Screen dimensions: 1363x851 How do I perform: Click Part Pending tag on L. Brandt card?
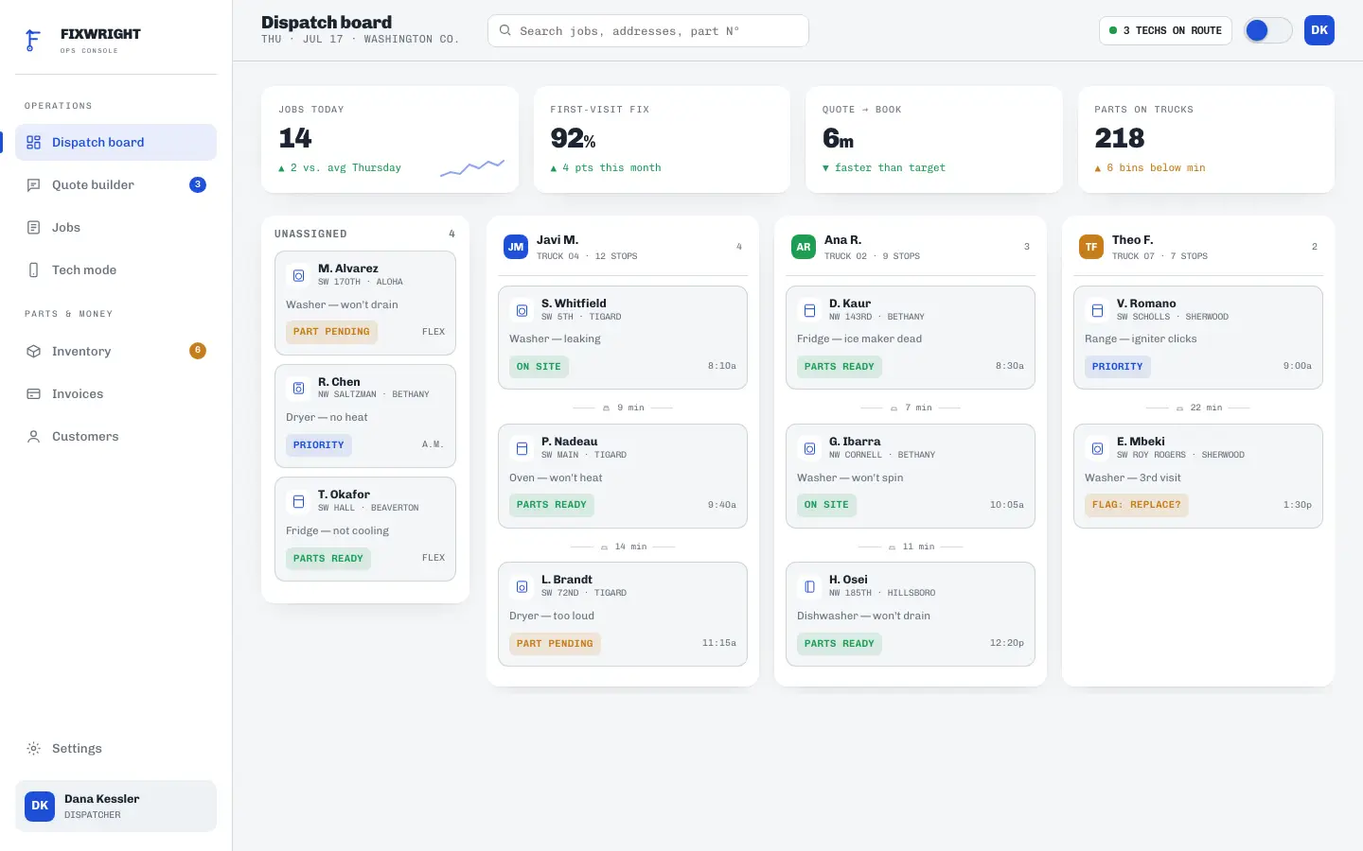555,644
